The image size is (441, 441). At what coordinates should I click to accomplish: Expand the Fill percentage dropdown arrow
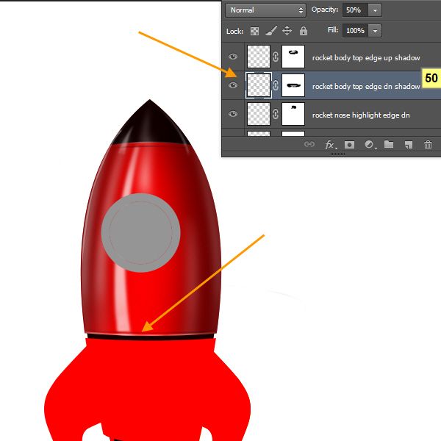click(376, 31)
